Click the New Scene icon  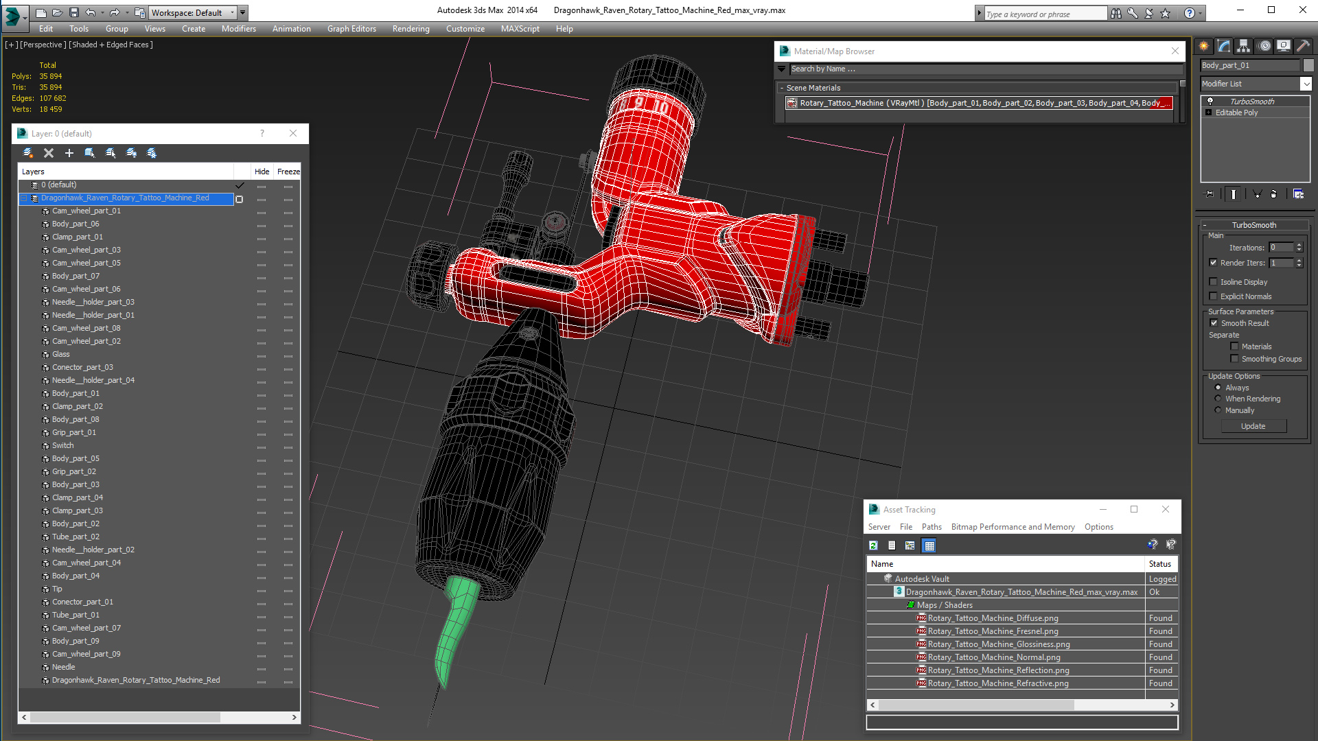point(41,13)
